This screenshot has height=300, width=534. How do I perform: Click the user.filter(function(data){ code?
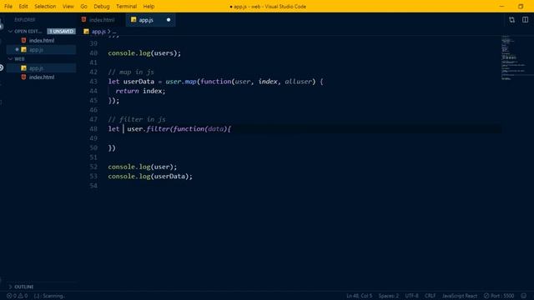click(x=179, y=129)
